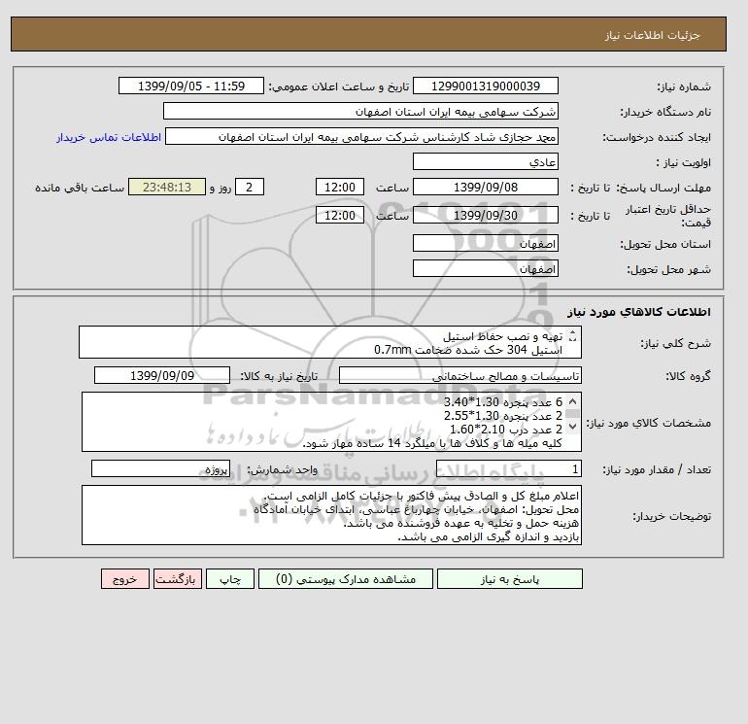Click the price validity date 1399/09/30
This screenshot has height=724, width=748.
point(485,215)
